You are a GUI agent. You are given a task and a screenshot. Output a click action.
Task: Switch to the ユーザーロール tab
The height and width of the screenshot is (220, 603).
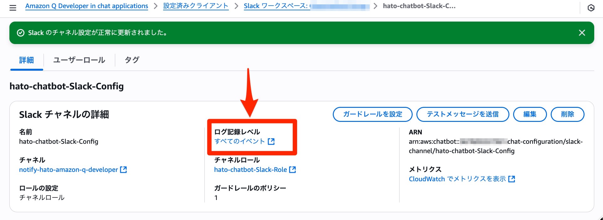tap(79, 60)
